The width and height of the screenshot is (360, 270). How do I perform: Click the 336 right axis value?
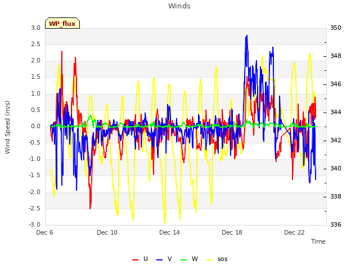(x=336, y=224)
